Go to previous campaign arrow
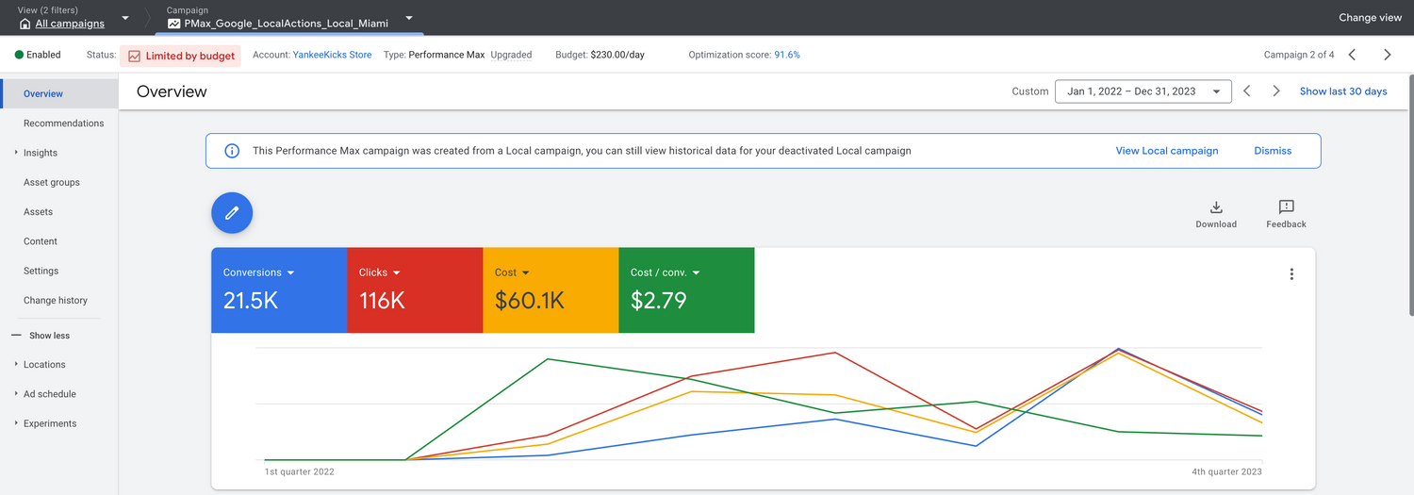Screen dimensions: 1414x495 pyautogui.click(x=1352, y=55)
